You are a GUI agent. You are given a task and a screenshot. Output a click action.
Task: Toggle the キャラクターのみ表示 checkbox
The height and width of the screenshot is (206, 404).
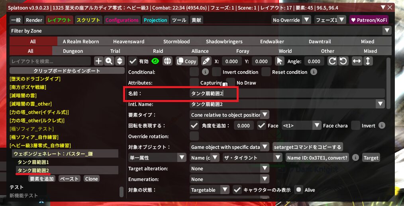237,190
